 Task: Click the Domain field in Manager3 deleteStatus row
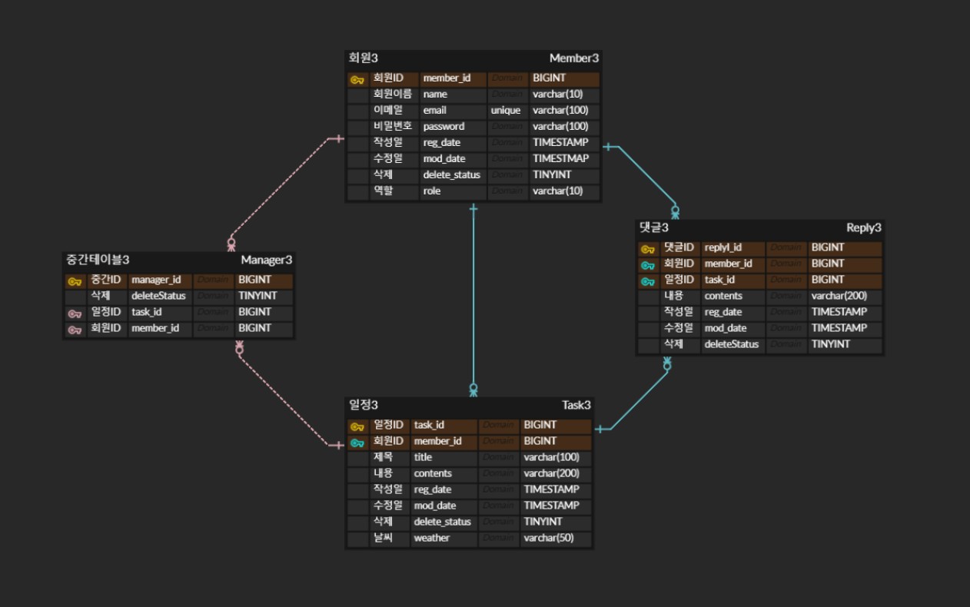tap(214, 297)
